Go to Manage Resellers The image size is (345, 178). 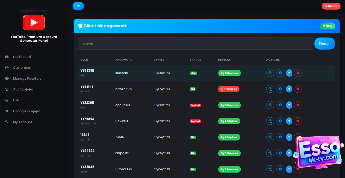27,79
